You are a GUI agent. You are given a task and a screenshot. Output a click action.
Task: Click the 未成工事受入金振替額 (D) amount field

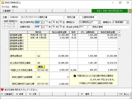point(59,76)
